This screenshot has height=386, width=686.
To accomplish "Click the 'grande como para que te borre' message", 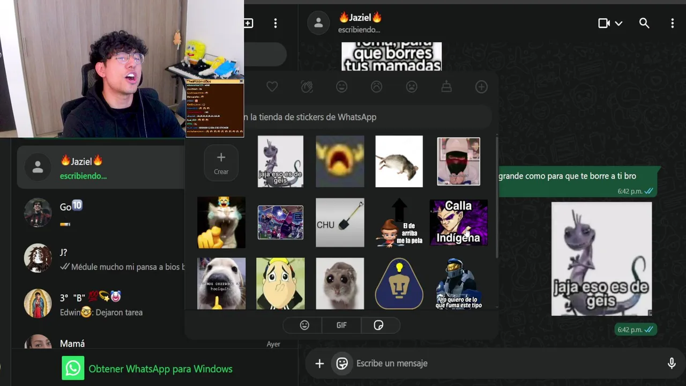I will pos(578,182).
